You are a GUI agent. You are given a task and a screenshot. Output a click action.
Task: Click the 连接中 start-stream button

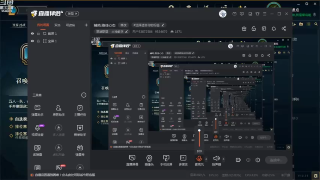276,160
